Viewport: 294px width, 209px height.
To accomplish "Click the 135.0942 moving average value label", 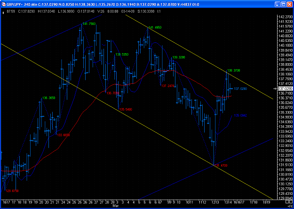I will pos(240,116).
